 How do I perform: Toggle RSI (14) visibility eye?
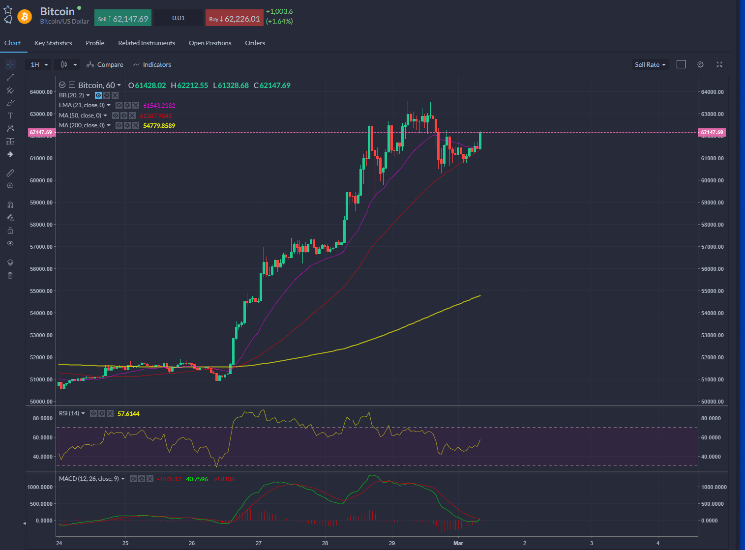pos(93,413)
